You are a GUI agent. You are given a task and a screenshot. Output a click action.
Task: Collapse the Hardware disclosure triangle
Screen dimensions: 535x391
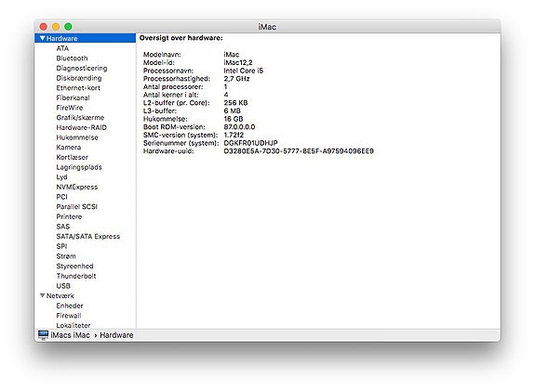coord(42,38)
